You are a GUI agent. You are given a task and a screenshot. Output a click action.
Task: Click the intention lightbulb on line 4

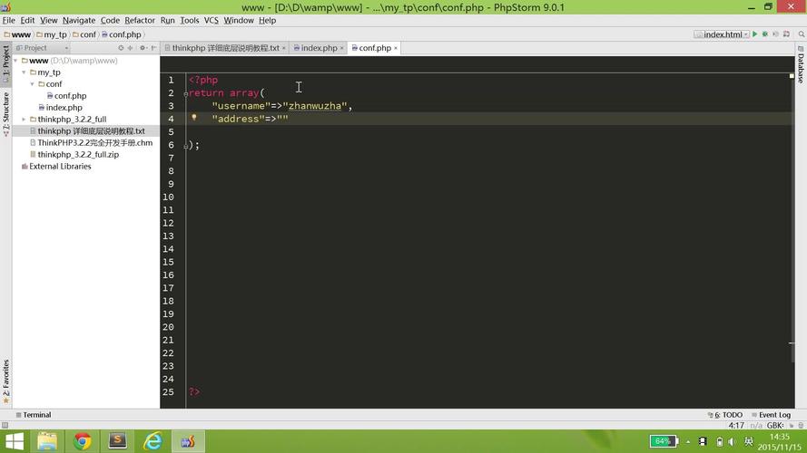pos(193,118)
